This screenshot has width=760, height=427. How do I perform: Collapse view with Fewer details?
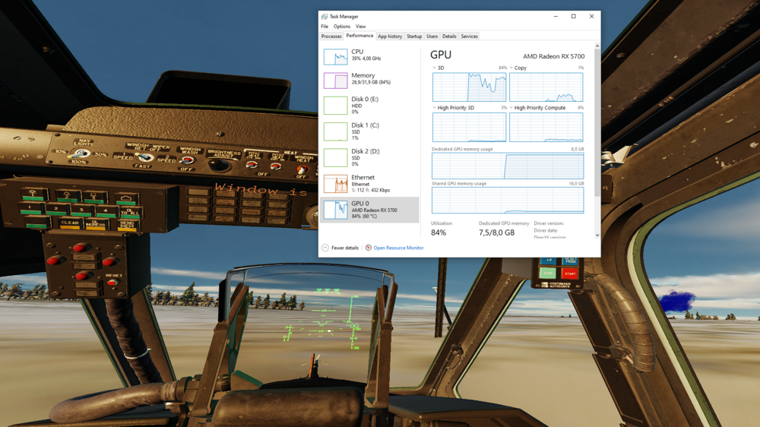click(x=344, y=248)
